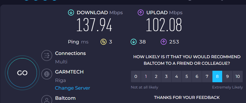Pick rating 3 on the scale

point(166,76)
